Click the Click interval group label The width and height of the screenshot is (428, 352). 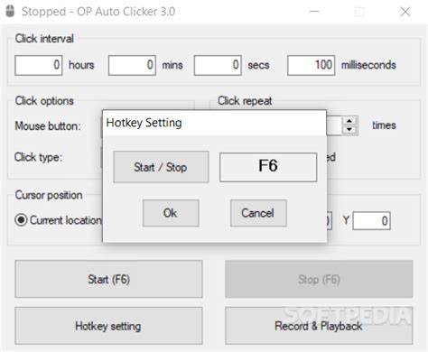click(44, 39)
